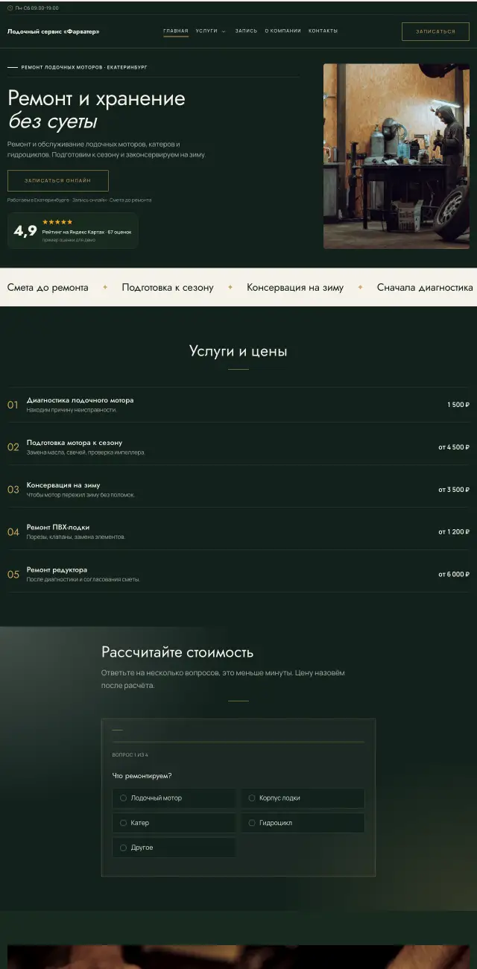Click the 4,9 Yandex Maps rating card
Viewport: 477px width, 969px height.
[73, 230]
